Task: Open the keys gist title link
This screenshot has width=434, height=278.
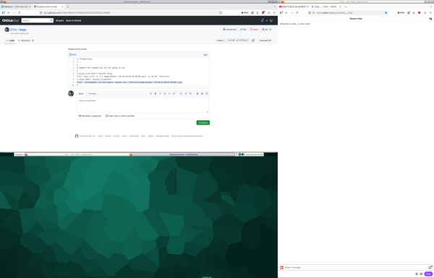Action: (23, 30)
